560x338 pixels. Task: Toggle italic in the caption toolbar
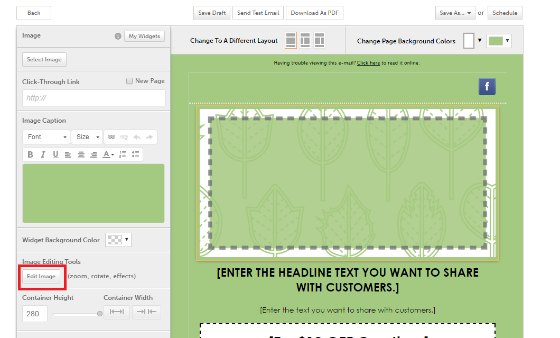point(43,154)
